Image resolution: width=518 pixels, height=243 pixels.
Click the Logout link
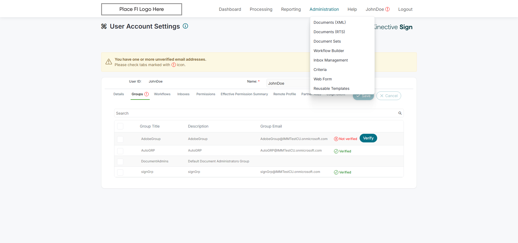[405, 9]
